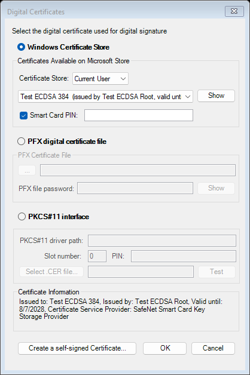Viewport: 250px width, 375px height.
Task: Uncheck the Smart Card PIN checkbox
Action: tap(23, 115)
